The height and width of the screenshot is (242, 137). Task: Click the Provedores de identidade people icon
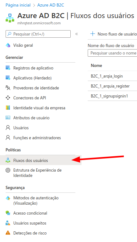tap(8, 88)
